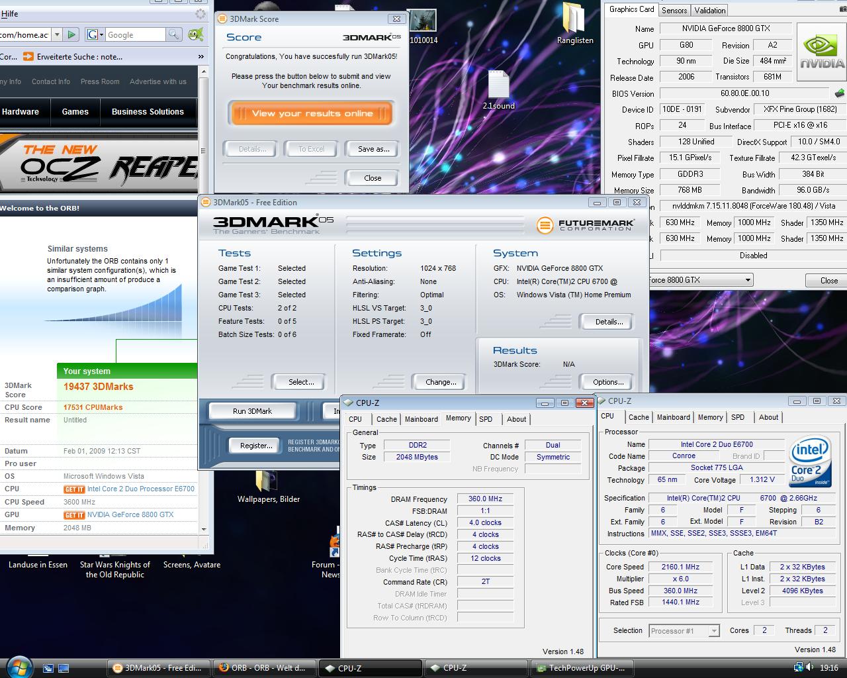
Task: Click Close button in GPU-Z
Action: (828, 281)
